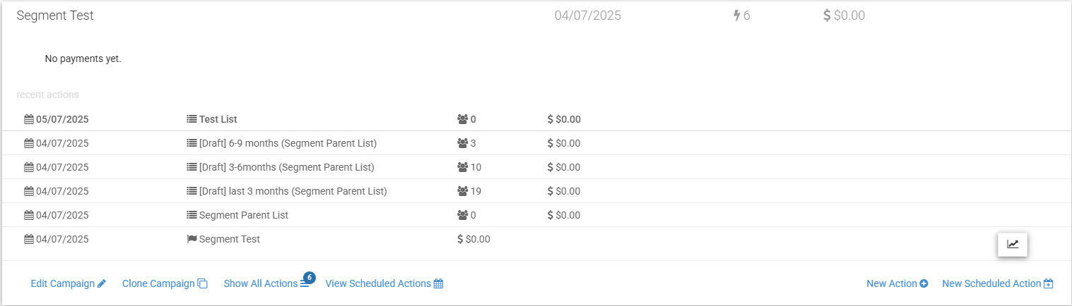Open the Segment Parent List row with 0 contacts
This screenshot has width=1072, height=306.
536,215
